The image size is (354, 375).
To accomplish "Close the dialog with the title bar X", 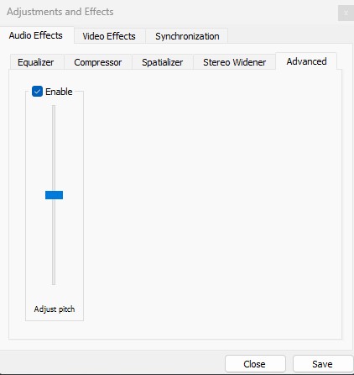I will pos(346,13).
